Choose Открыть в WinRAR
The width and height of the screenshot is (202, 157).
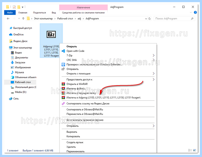[108, 84]
